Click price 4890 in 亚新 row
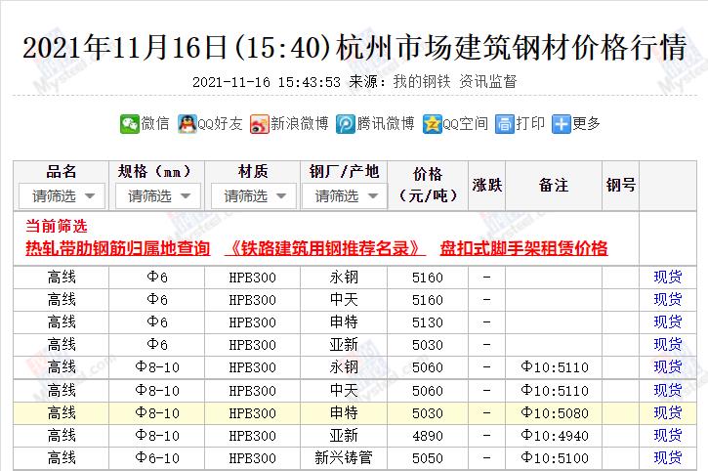 pyautogui.click(x=428, y=436)
